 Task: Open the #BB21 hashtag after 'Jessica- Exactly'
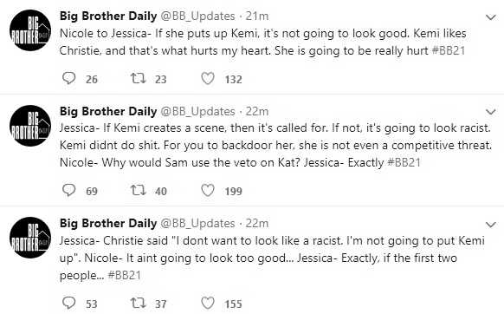click(404, 162)
